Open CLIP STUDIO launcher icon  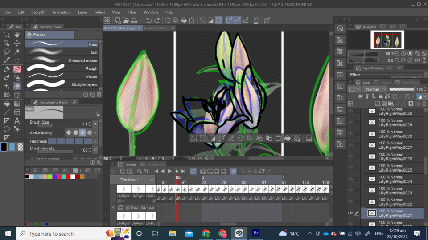(107, 20)
